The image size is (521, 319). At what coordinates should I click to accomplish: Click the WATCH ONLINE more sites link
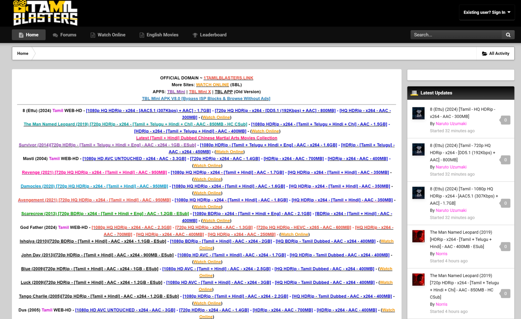point(212,85)
